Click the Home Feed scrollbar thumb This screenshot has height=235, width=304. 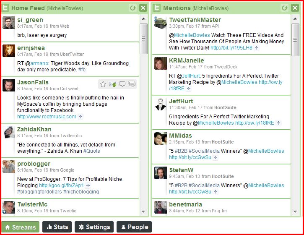coord(143,39)
